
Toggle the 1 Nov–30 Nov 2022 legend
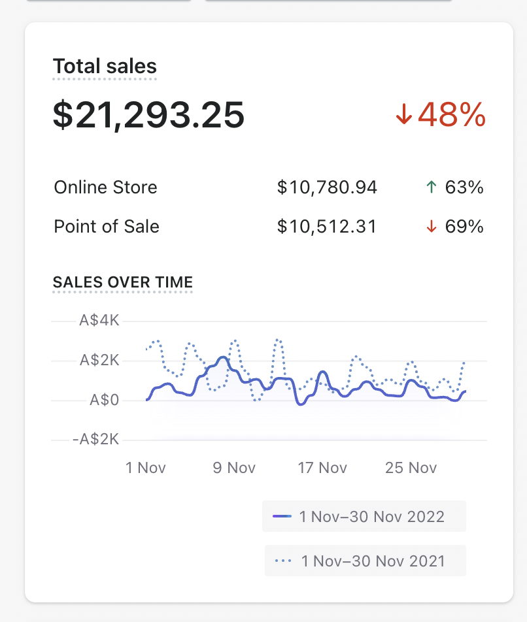tap(364, 517)
